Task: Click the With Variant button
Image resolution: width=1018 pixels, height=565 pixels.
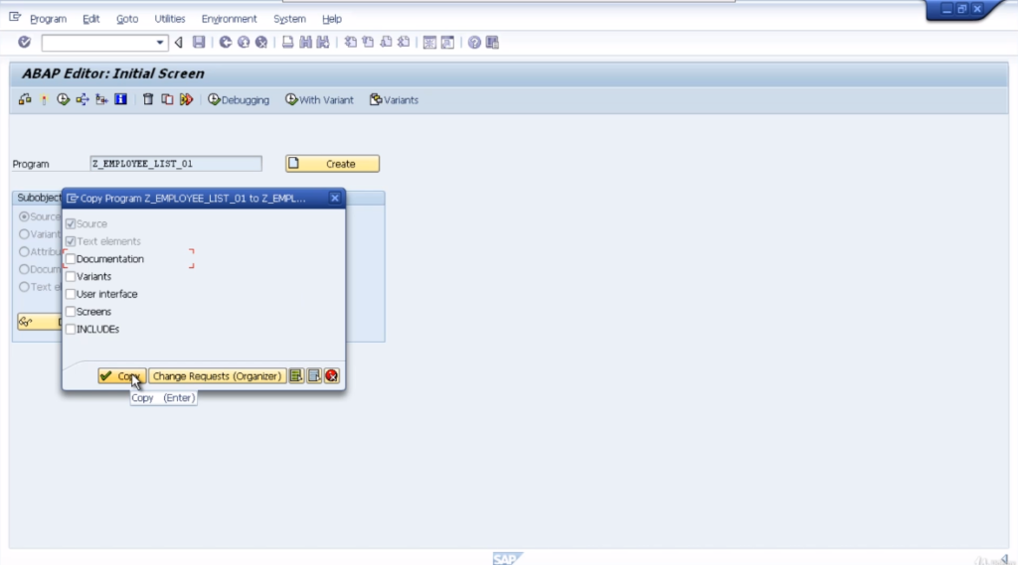Action: click(x=319, y=100)
